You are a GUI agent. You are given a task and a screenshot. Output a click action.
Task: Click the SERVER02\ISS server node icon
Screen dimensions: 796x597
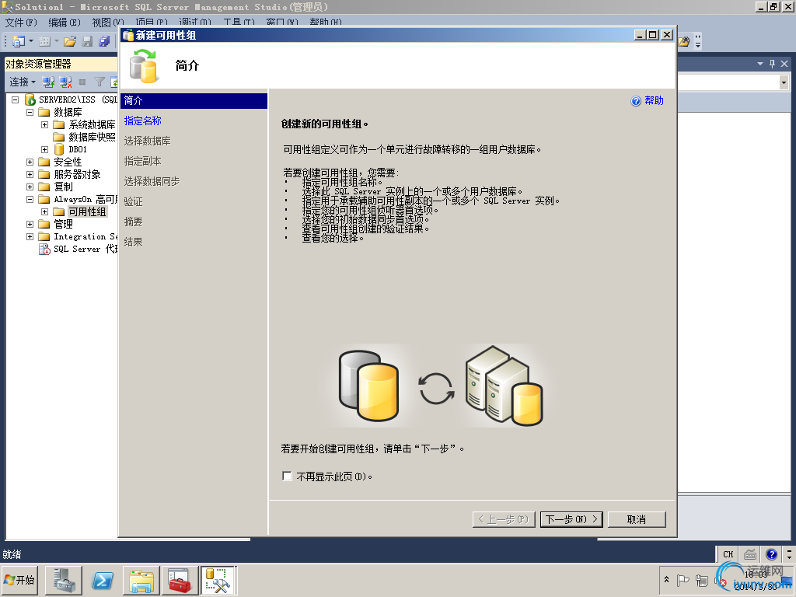tap(30, 99)
